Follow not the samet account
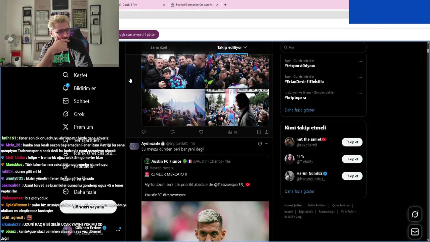This screenshot has height=242, width=430. pos(352,142)
